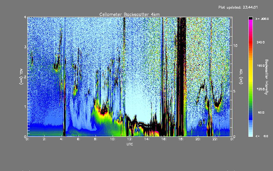Image resolution: width=273 pixels, height=171 pixels.
Task: Click the "4" tick on the km axis
Action: (25, 17)
